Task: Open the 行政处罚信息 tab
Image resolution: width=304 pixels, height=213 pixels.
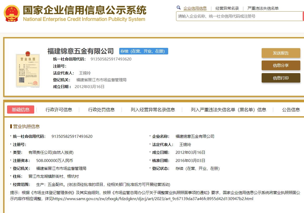Action: pyautogui.click(x=101, y=110)
